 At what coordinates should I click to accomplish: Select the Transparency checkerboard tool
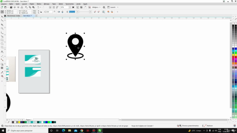[x=2, y=68]
